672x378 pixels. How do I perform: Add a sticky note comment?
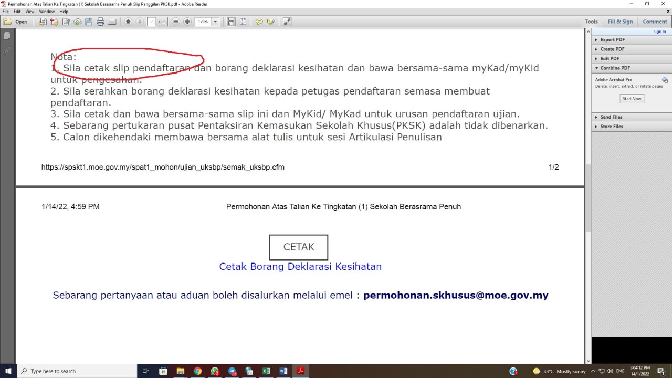pos(259,22)
